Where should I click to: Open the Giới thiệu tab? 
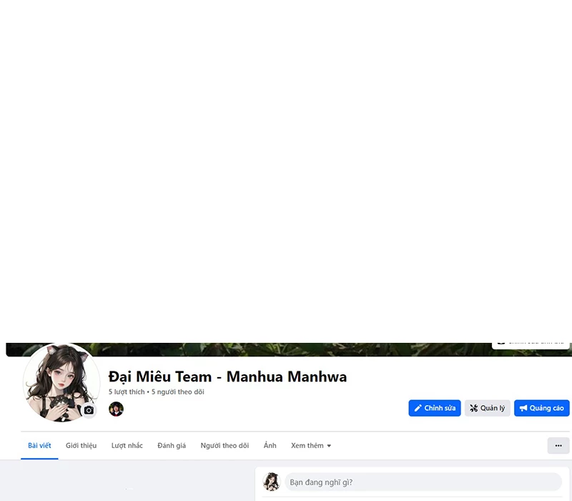click(x=81, y=445)
